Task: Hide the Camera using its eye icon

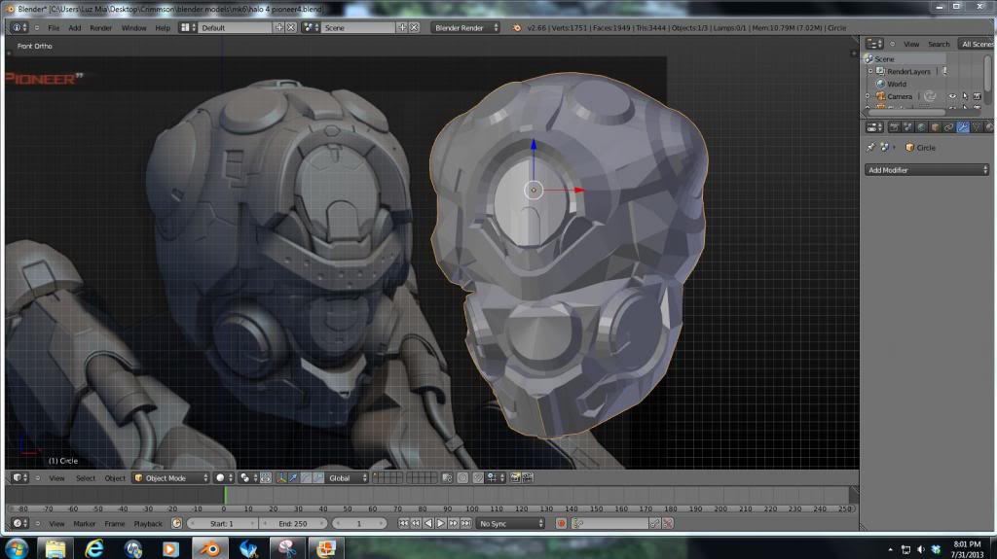Action: pos(952,96)
